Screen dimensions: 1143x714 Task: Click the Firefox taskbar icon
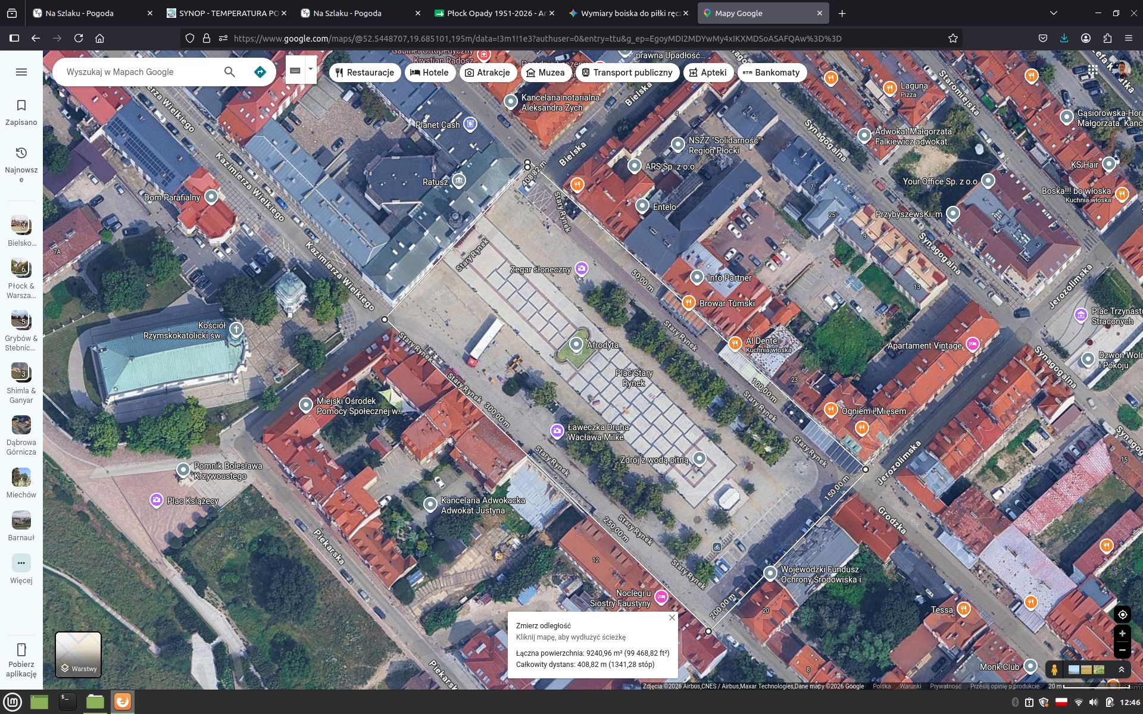(123, 702)
